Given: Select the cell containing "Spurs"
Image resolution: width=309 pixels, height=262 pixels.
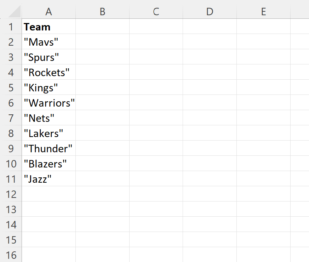Looking at the screenshot, I should click(x=49, y=57).
